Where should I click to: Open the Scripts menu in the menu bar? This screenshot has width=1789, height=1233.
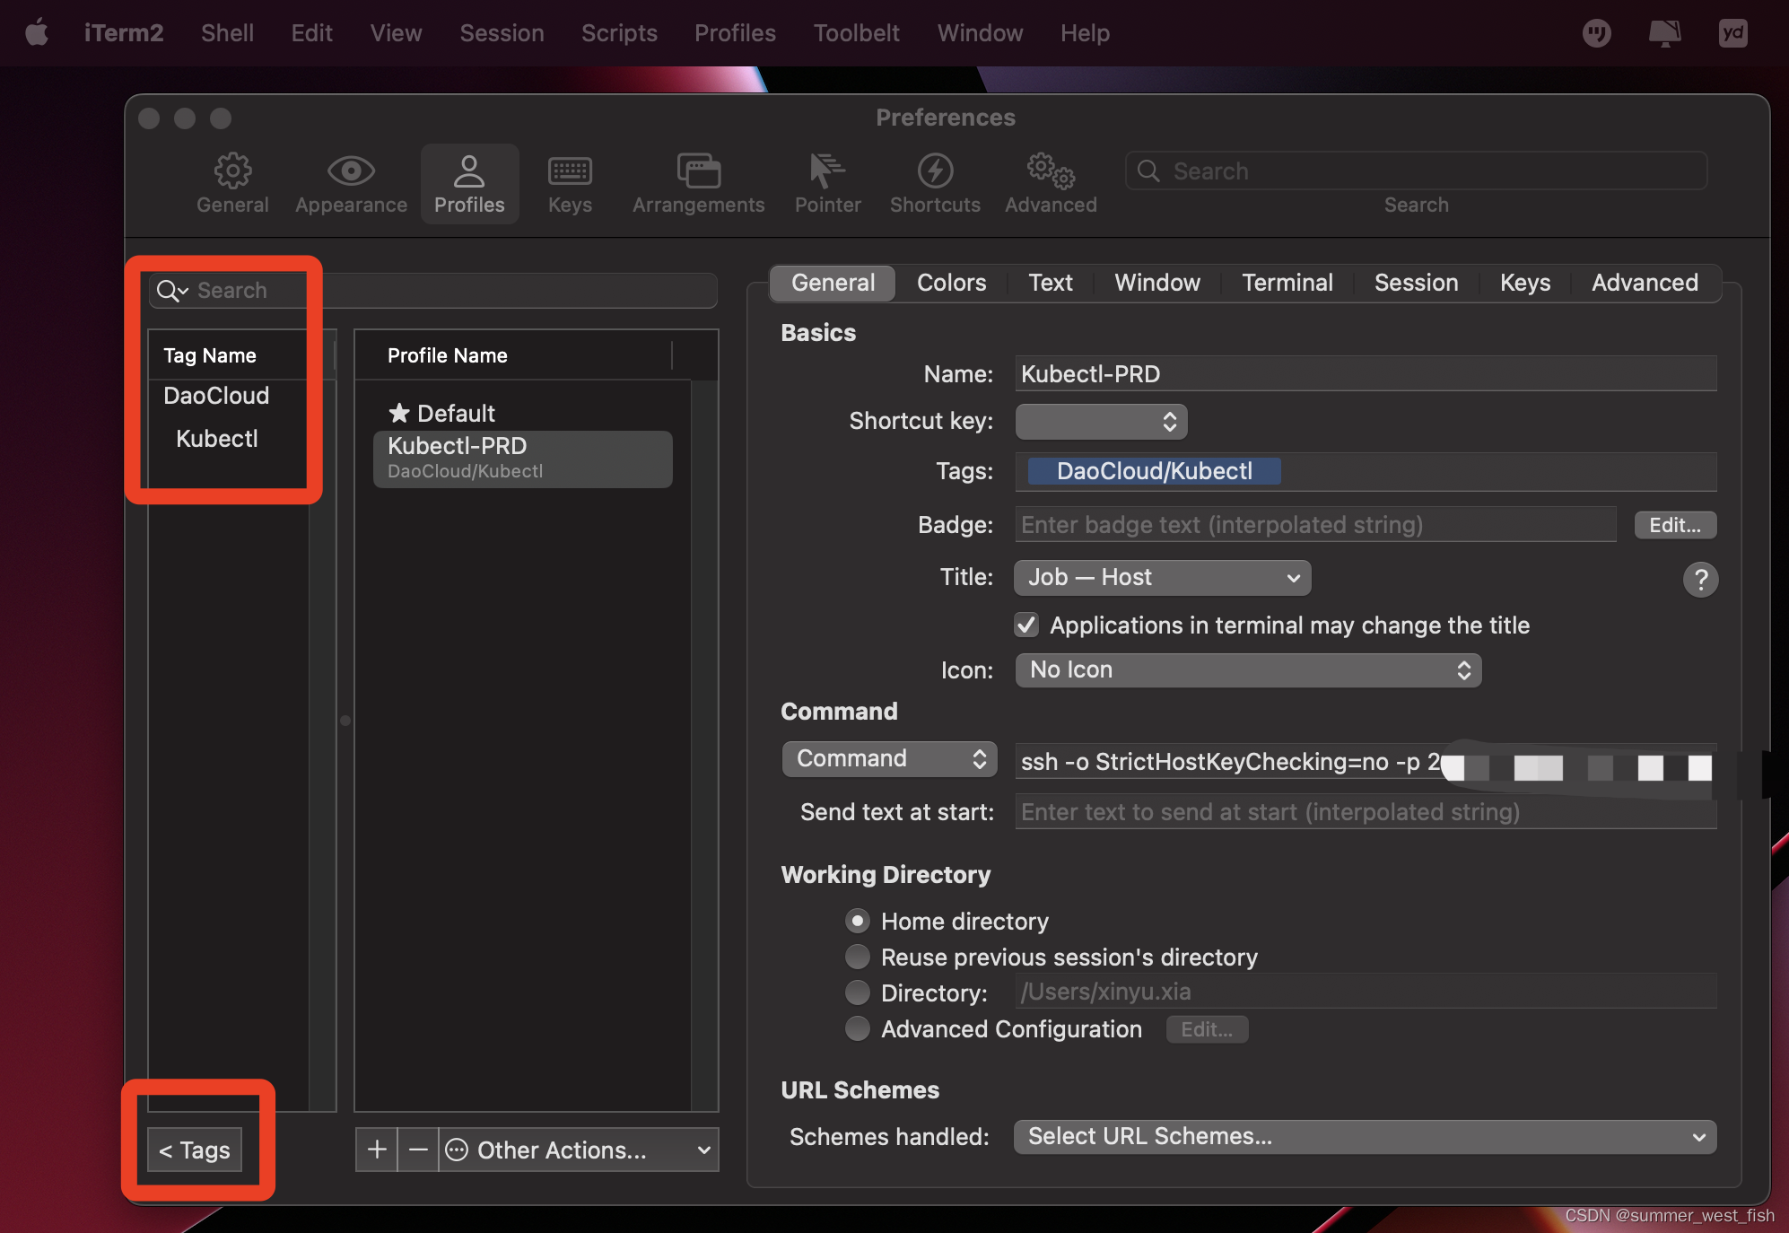[x=619, y=32]
